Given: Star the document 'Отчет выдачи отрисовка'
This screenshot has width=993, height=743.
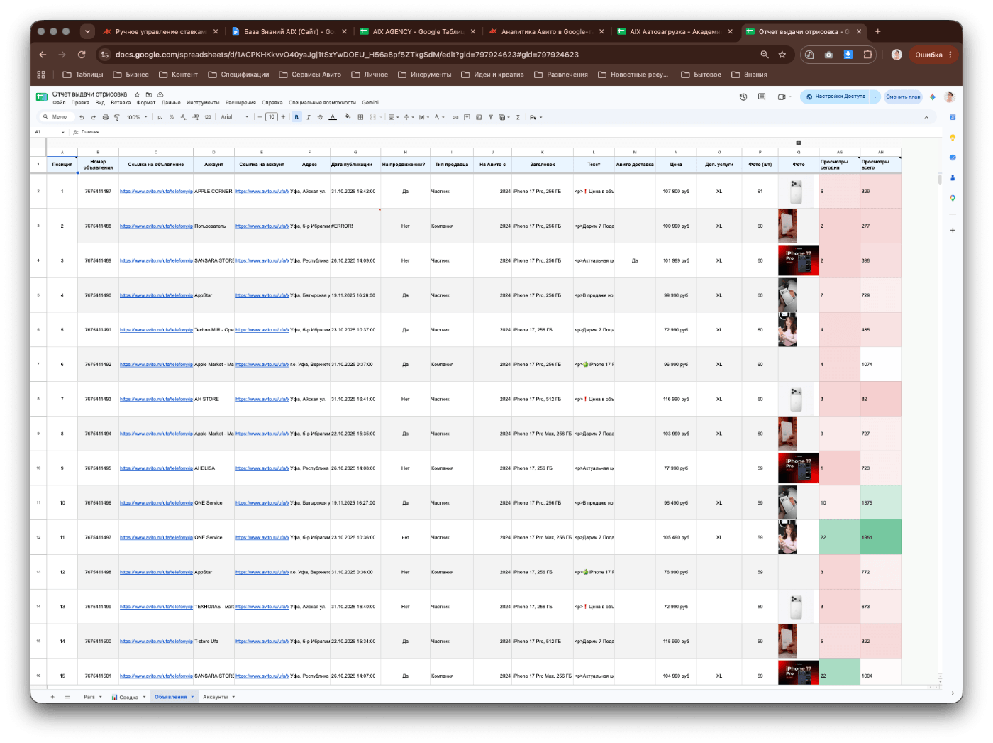Looking at the screenshot, I should [137, 94].
